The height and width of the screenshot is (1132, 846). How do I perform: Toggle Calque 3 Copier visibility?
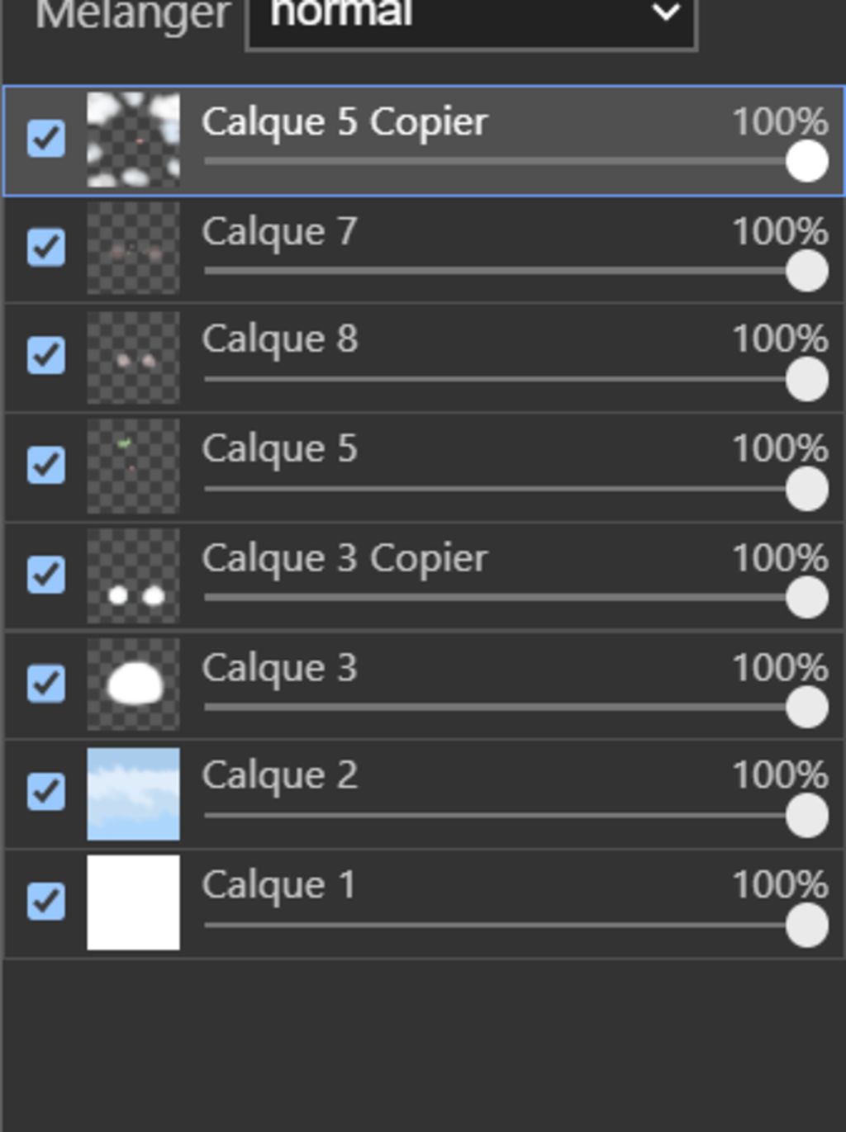coord(46,574)
